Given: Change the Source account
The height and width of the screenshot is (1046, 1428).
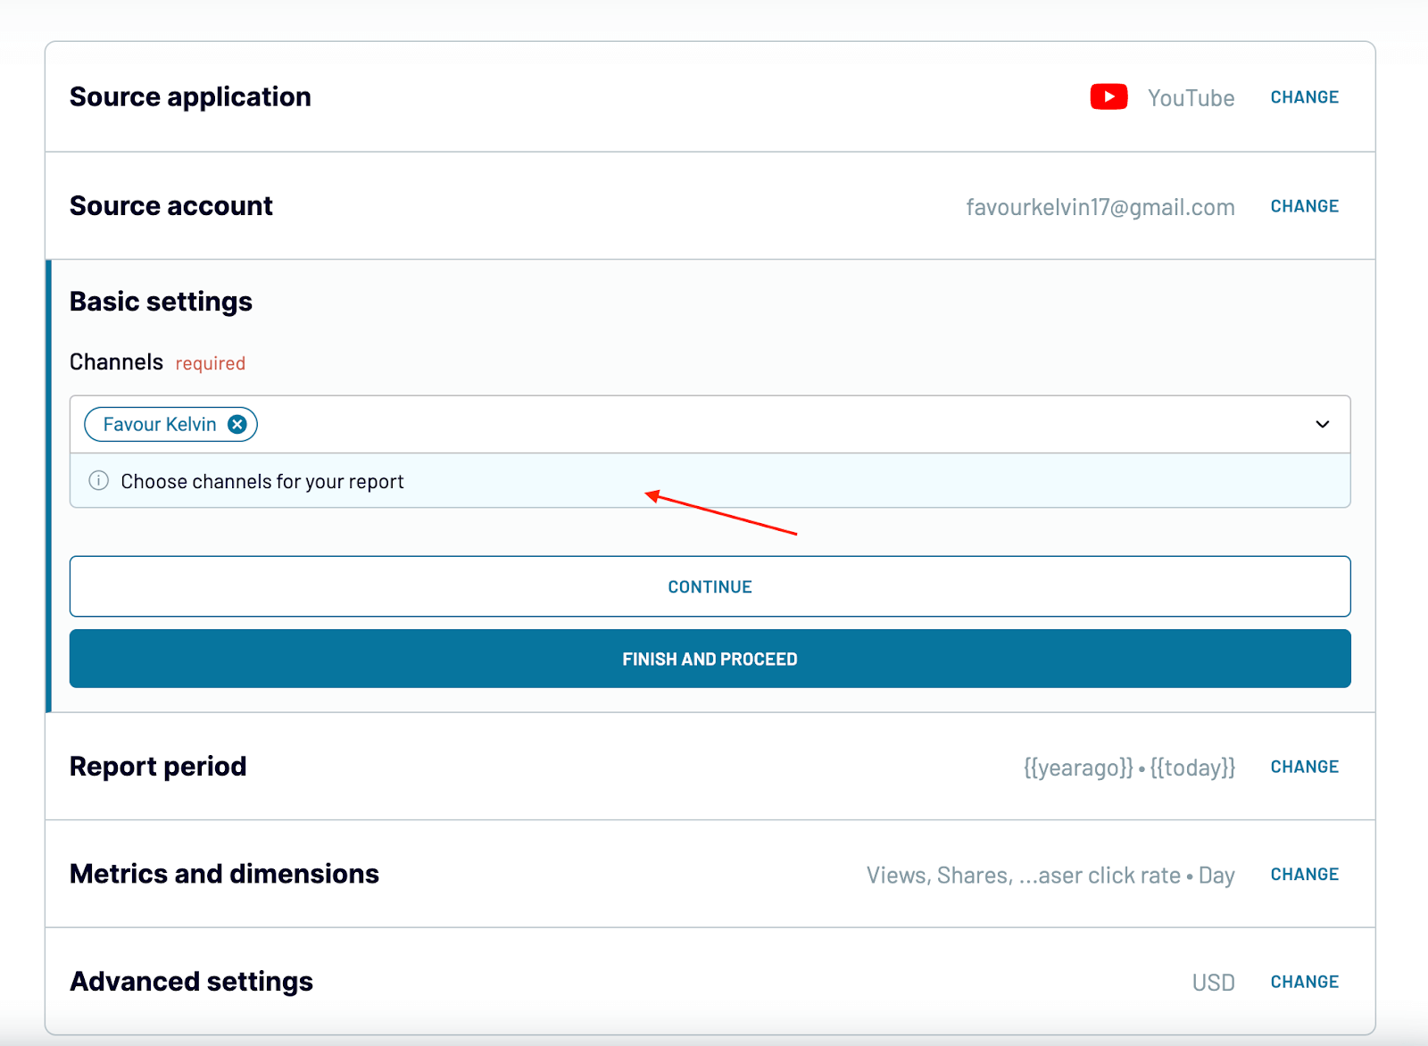Looking at the screenshot, I should coord(1304,206).
